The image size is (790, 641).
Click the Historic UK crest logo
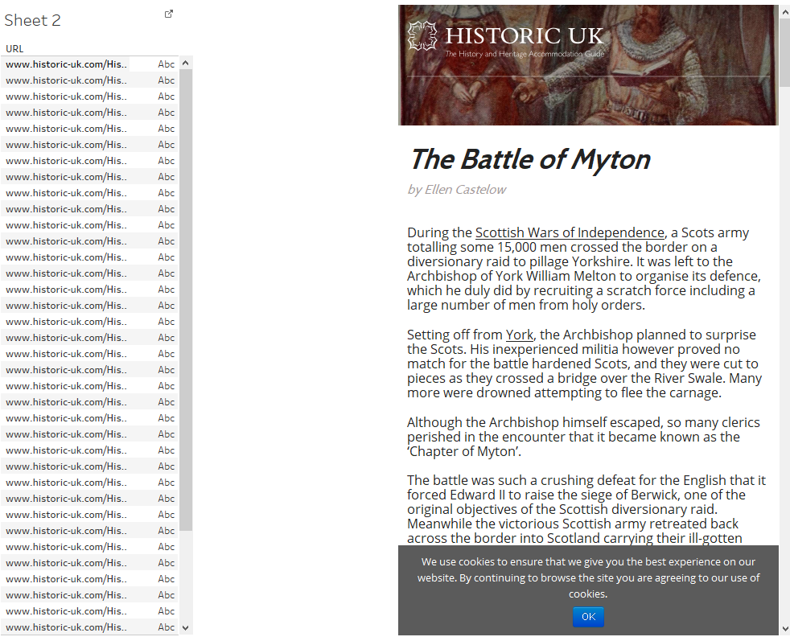[422, 35]
